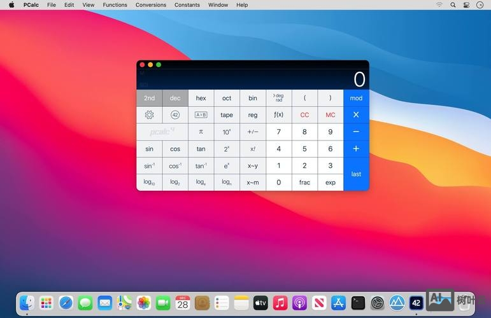Open Podcasts app in the Dock

[x=300, y=303]
